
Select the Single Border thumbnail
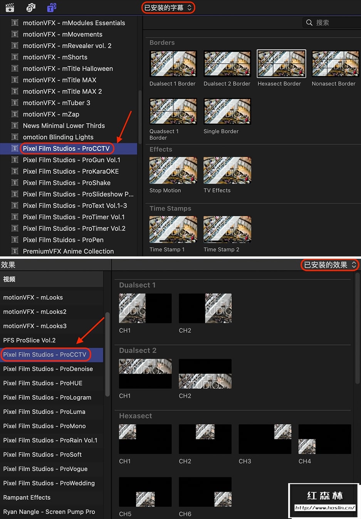[227, 111]
